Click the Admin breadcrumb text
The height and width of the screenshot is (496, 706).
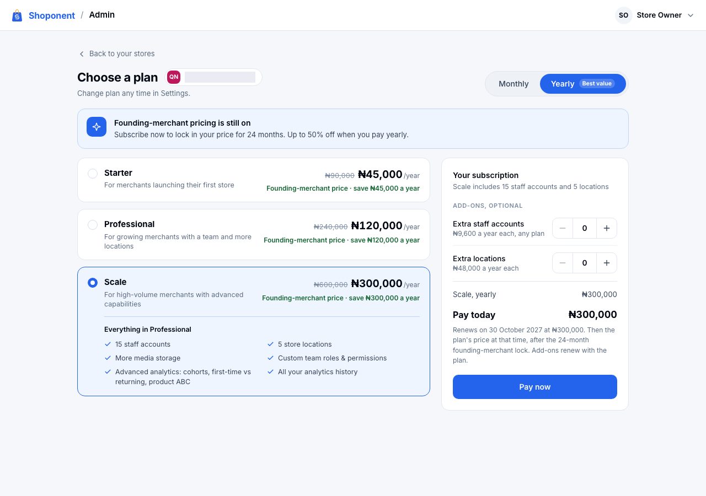tap(102, 15)
